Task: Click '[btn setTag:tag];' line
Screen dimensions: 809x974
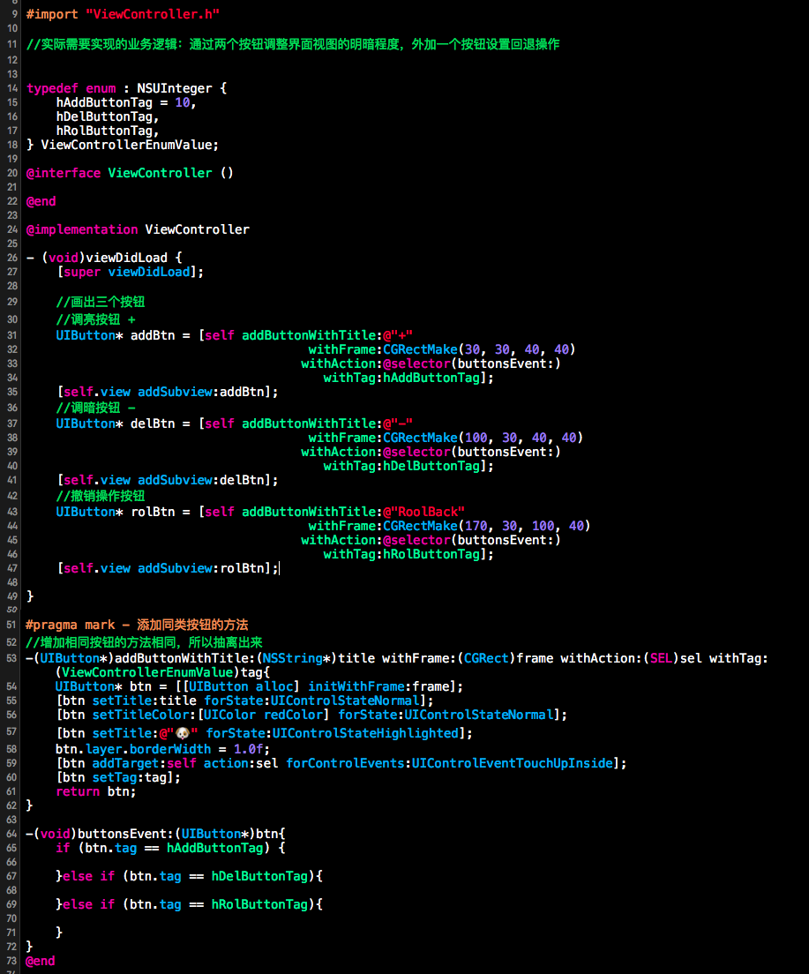Action: (x=119, y=777)
